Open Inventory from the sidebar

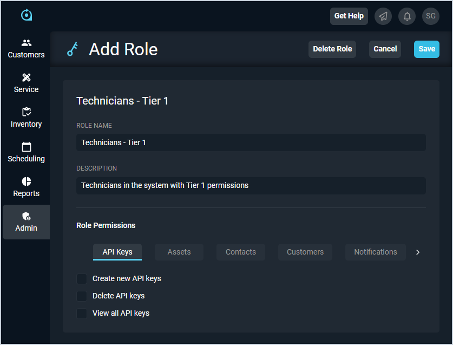click(x=26, y=118)
